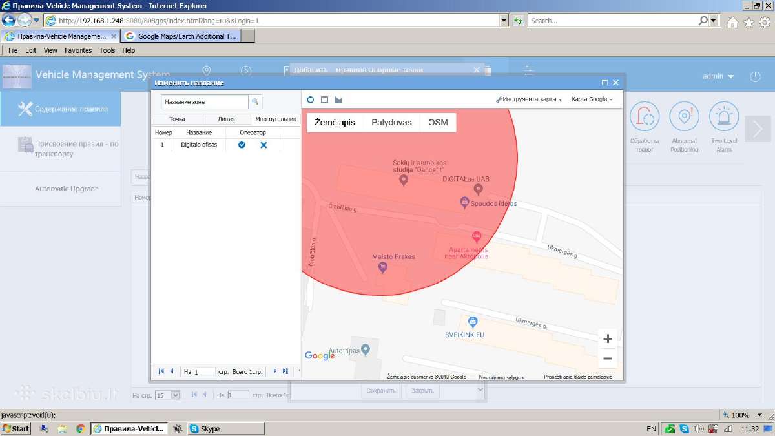Open the File menu
The width and height of the screenshot is (775, 436).
[x=13, y=50]
